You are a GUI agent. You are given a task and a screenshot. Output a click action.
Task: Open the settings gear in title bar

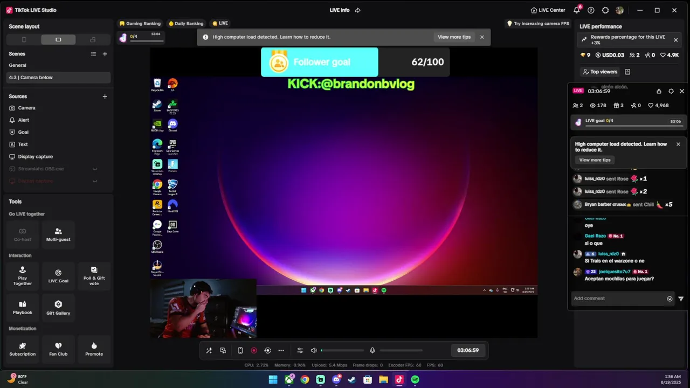pyautogui.click(x=605, y=10)
